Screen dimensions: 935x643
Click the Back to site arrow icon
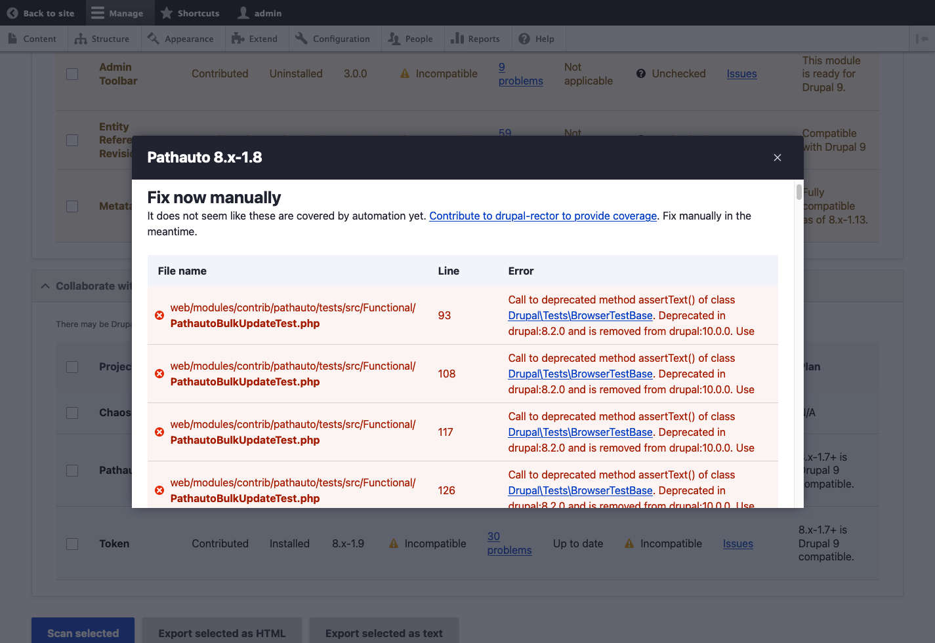coord(12,13)
